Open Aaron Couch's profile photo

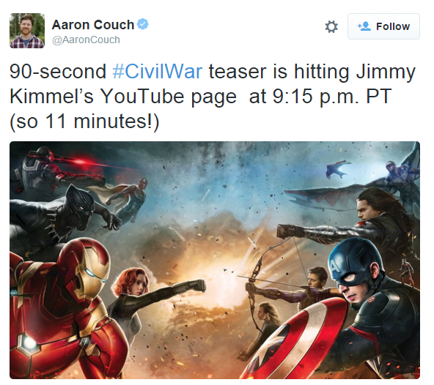click(x=27, y=31)
